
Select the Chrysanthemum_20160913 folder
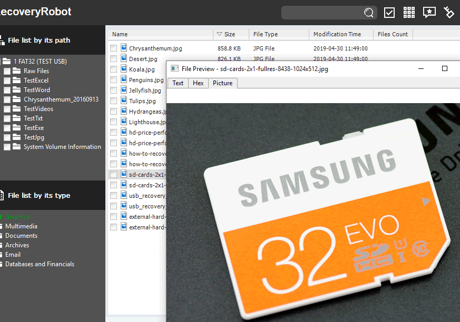(x=61, y=99)
